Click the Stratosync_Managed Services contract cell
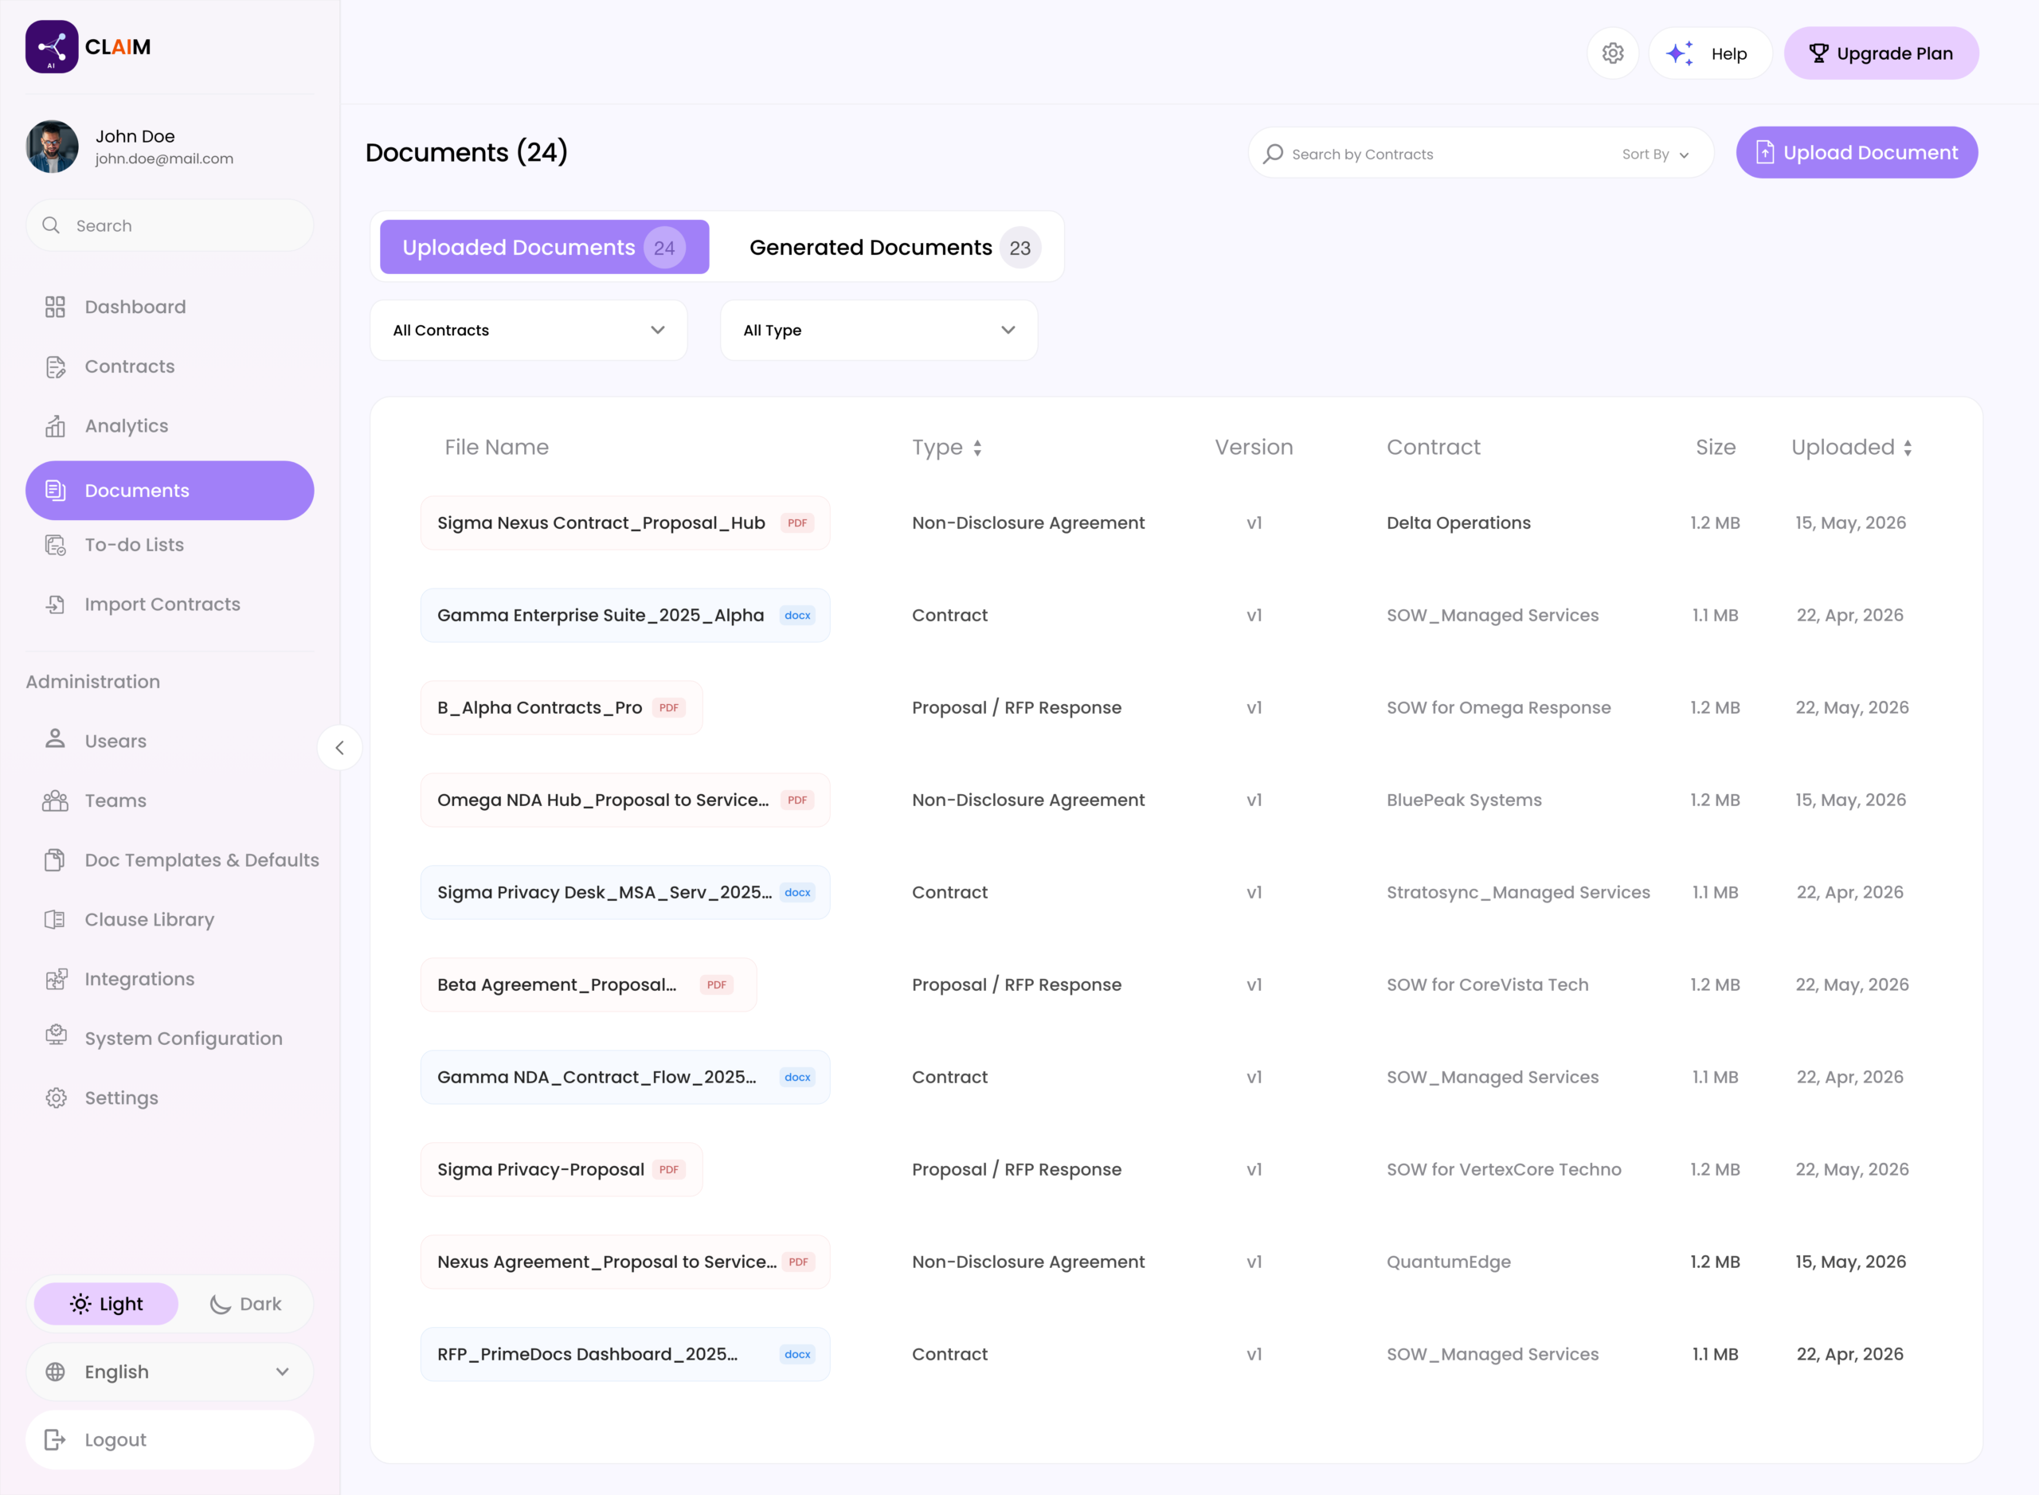This screenshot has width=2039, height=1495. [x=1518, y=892]
